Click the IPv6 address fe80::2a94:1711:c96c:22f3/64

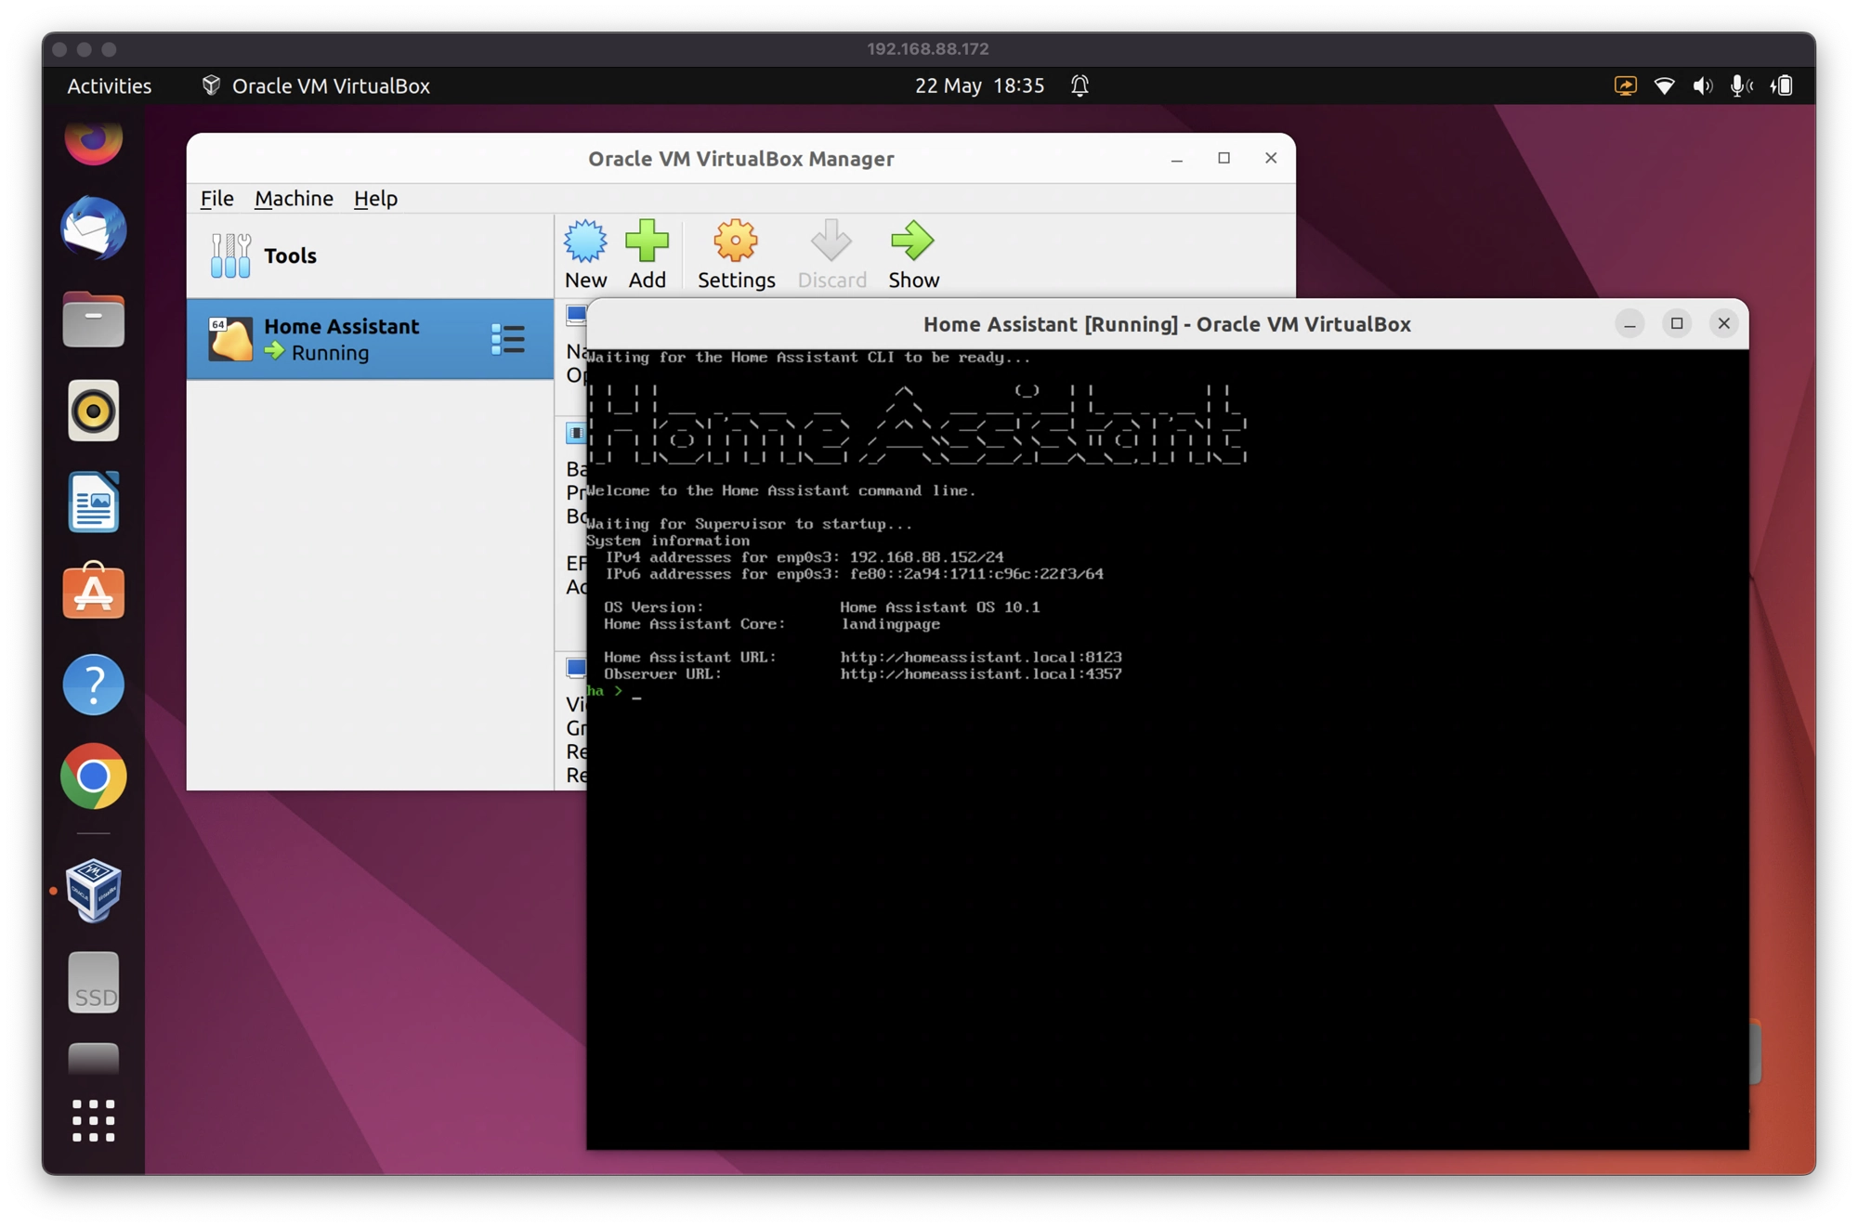pyautogui.click(x=976, y=574)
